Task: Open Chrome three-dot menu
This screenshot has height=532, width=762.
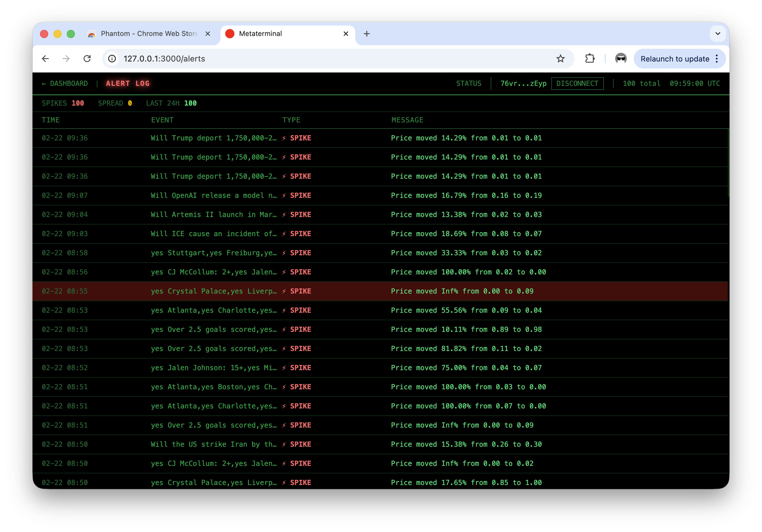Action: 717,59
